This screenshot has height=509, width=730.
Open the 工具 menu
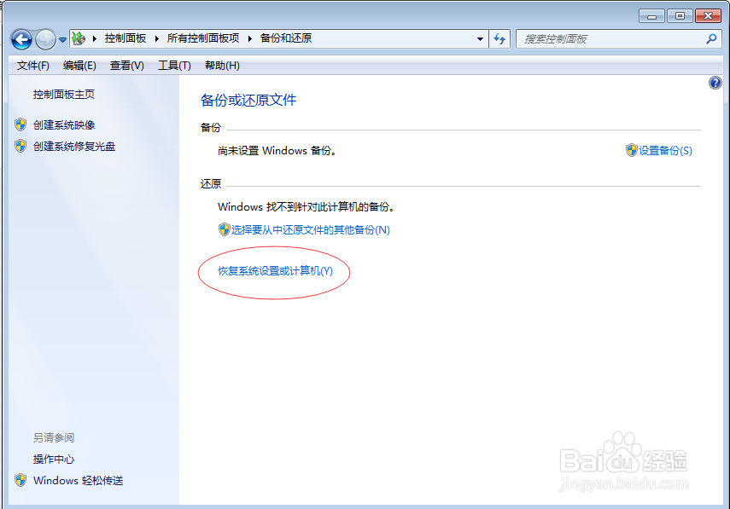pyautogui.click(x=173, y=65)
